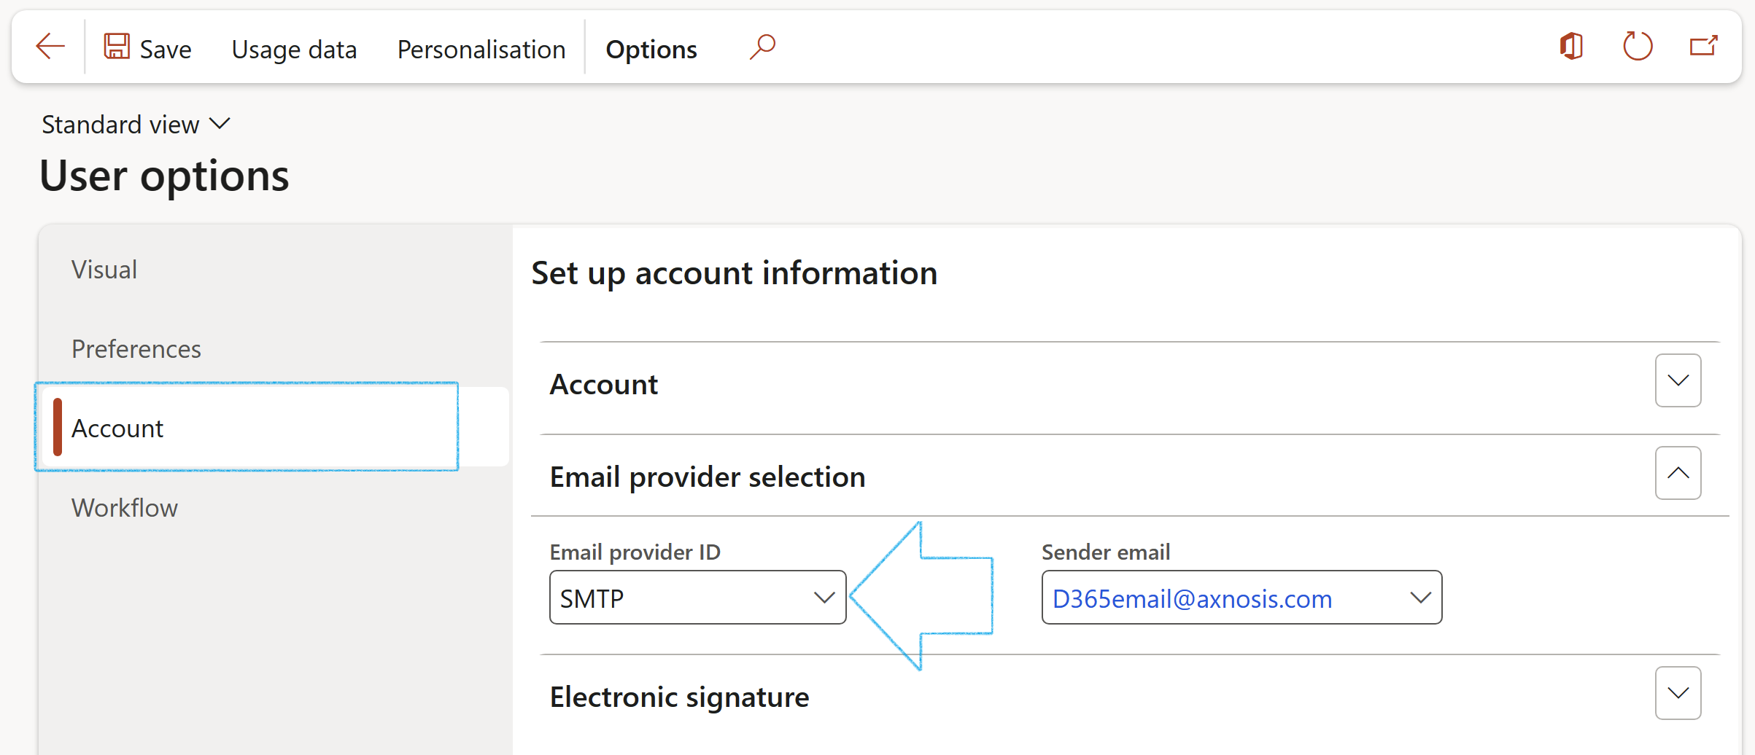
Task: Switch to the Visual tab
Action: point(104,270)
